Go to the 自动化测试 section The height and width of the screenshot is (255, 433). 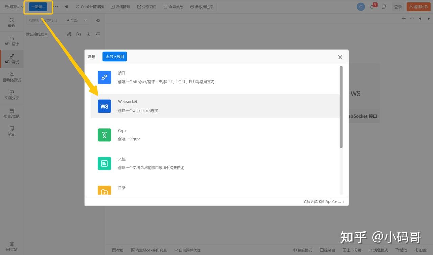(12, 77)
